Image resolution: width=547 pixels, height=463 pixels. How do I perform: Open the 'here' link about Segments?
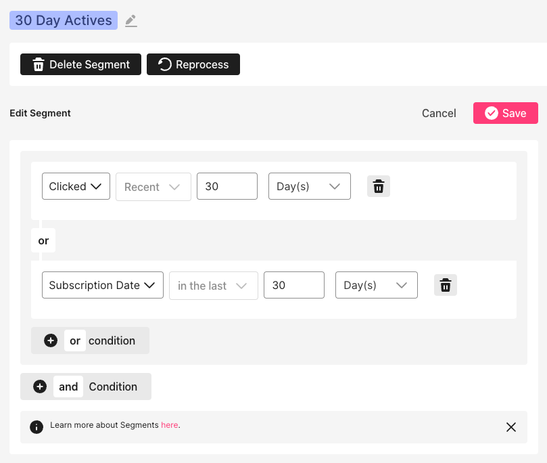click(169, 426)
